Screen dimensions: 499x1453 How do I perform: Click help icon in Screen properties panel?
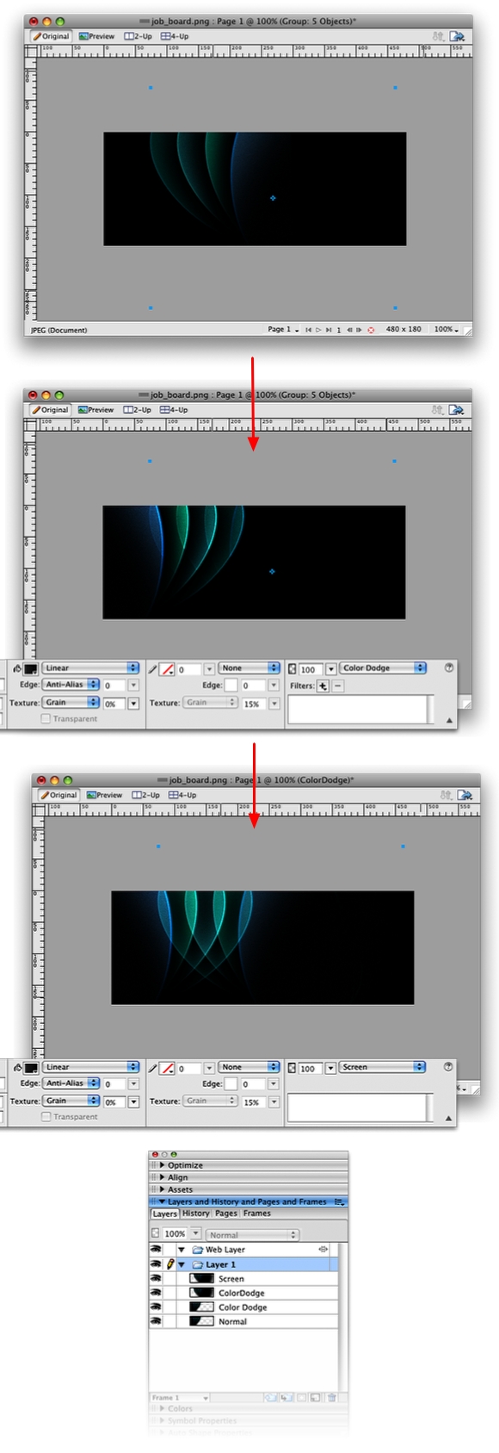pos(448,1066)
